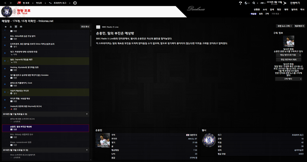
Task: Toggle unread dot on Hecking, Kiyotake item
Action: pos(5,69)
